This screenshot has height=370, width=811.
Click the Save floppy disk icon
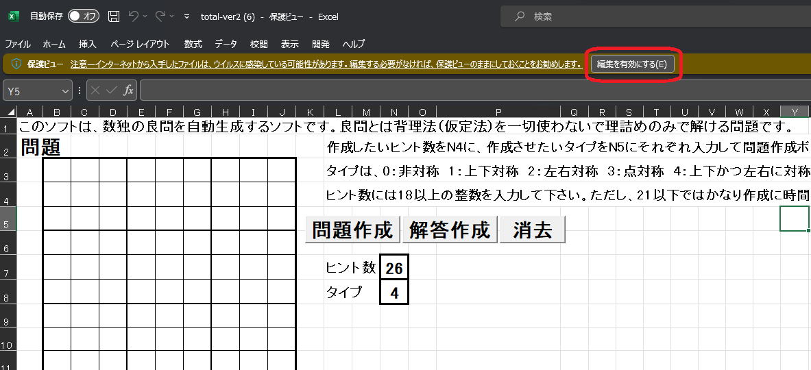pyautogui.click(x=114, y=16)
